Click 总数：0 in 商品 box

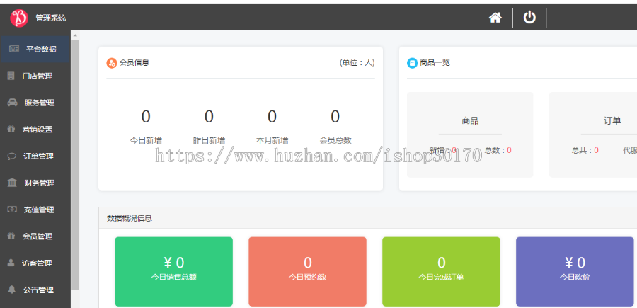coord(498,150)
